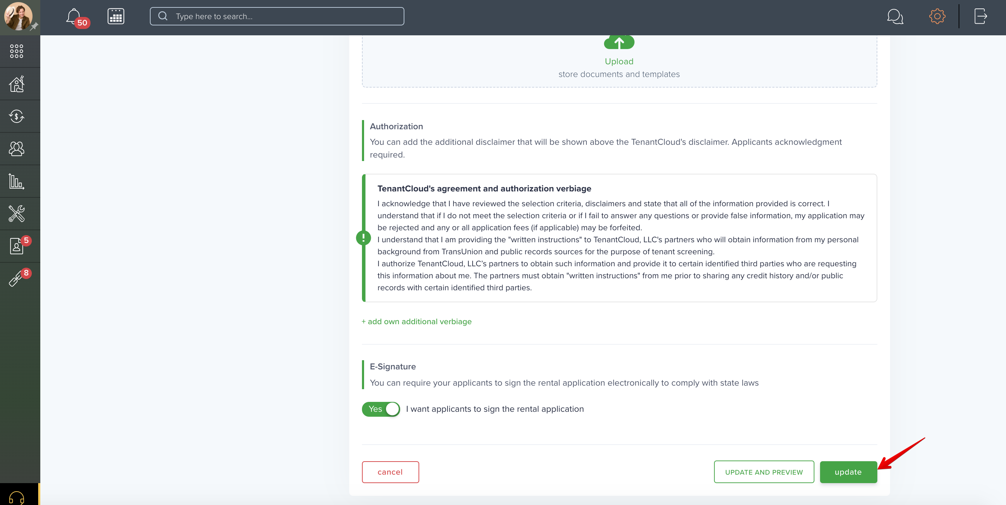This screenshot has height=505, width=1006.
Task: Open the maintenance tools icon in sidebar
Action: coord(16,214)
